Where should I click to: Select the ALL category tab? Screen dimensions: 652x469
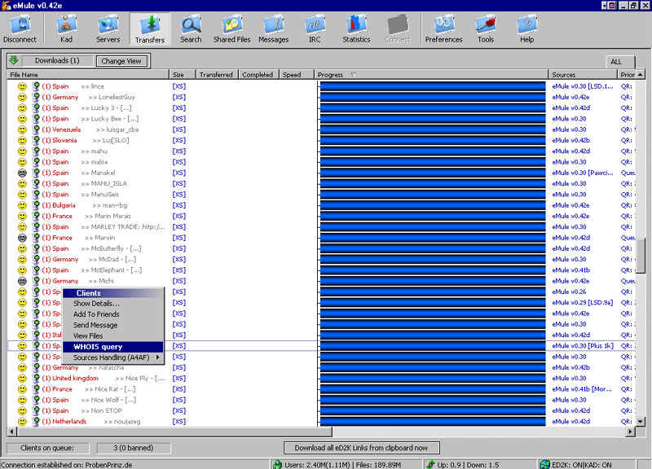(x=619, y=62)
